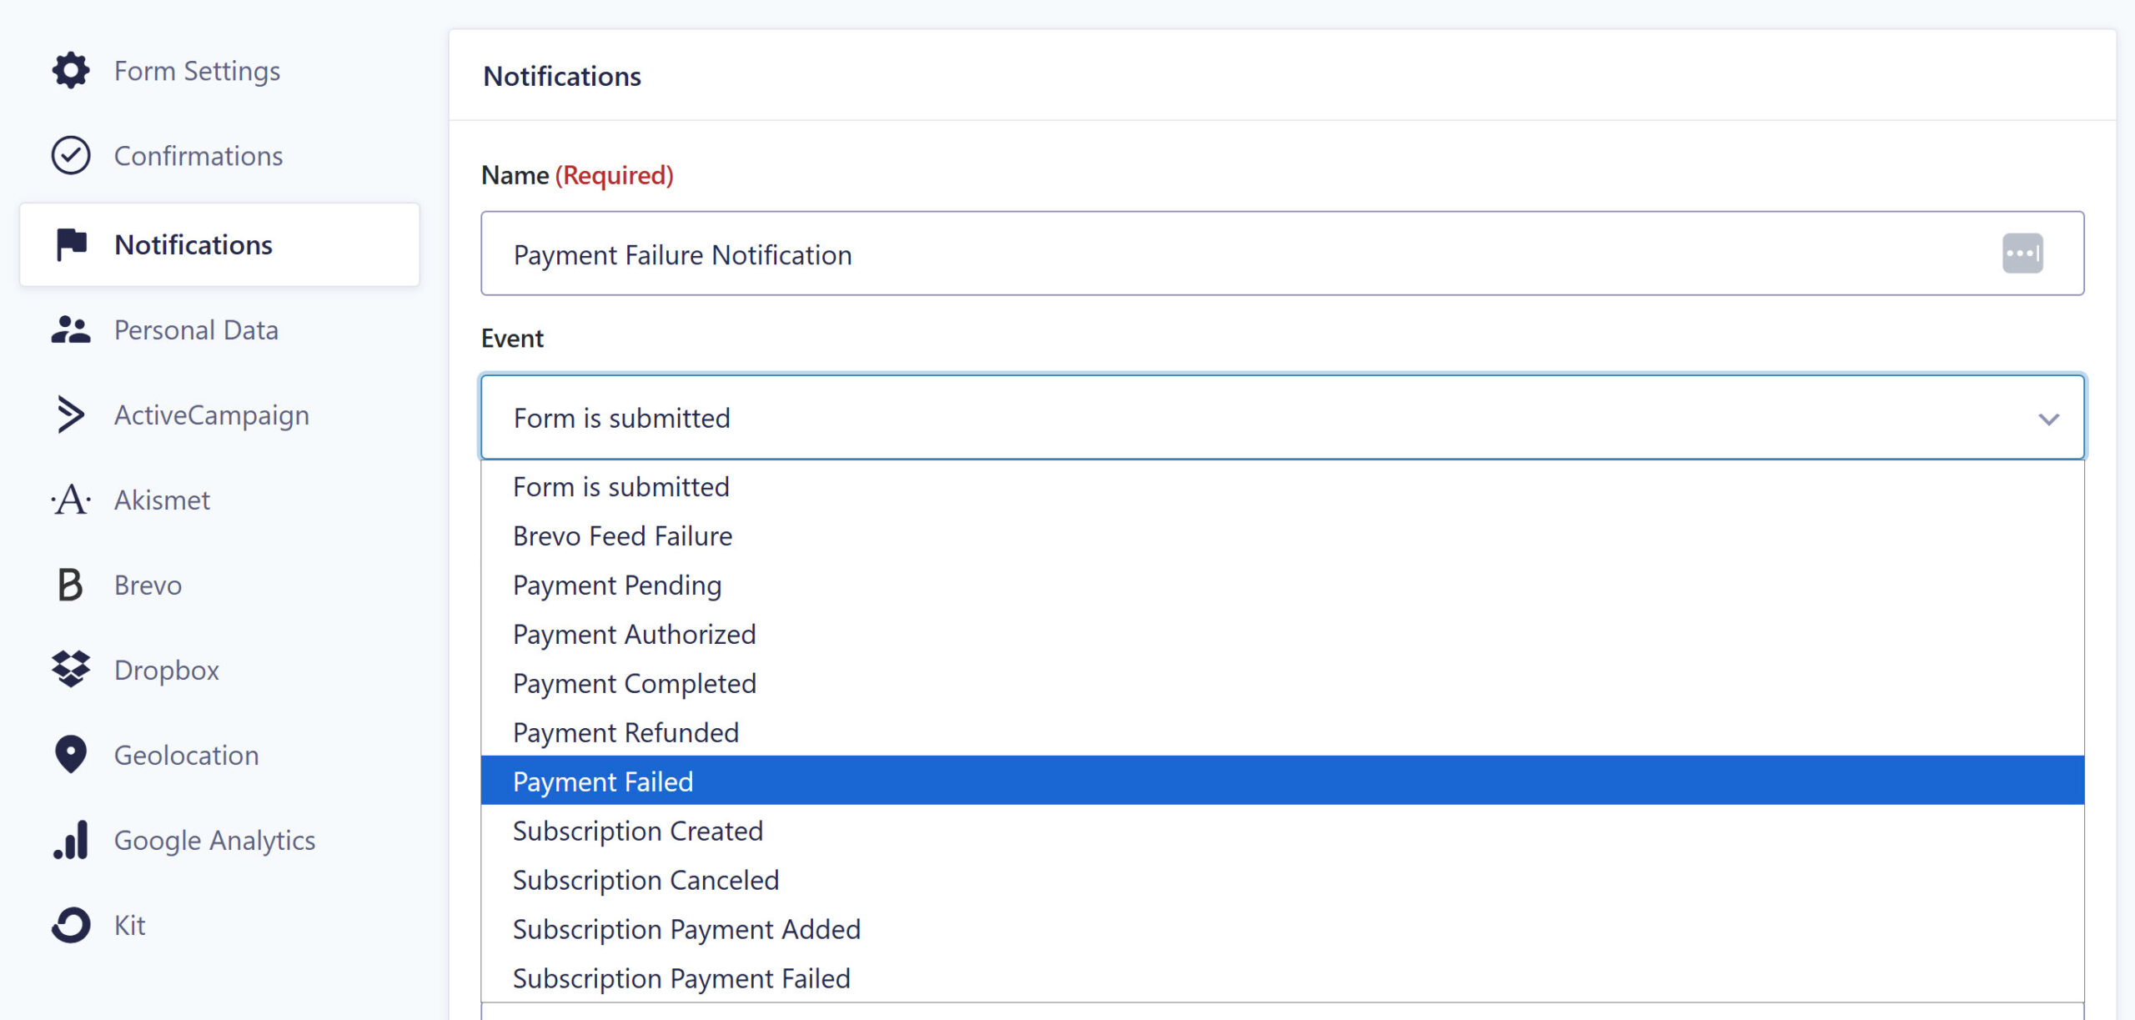
Task: Click the Form Settings gear icon
Action: click(71, 71)
